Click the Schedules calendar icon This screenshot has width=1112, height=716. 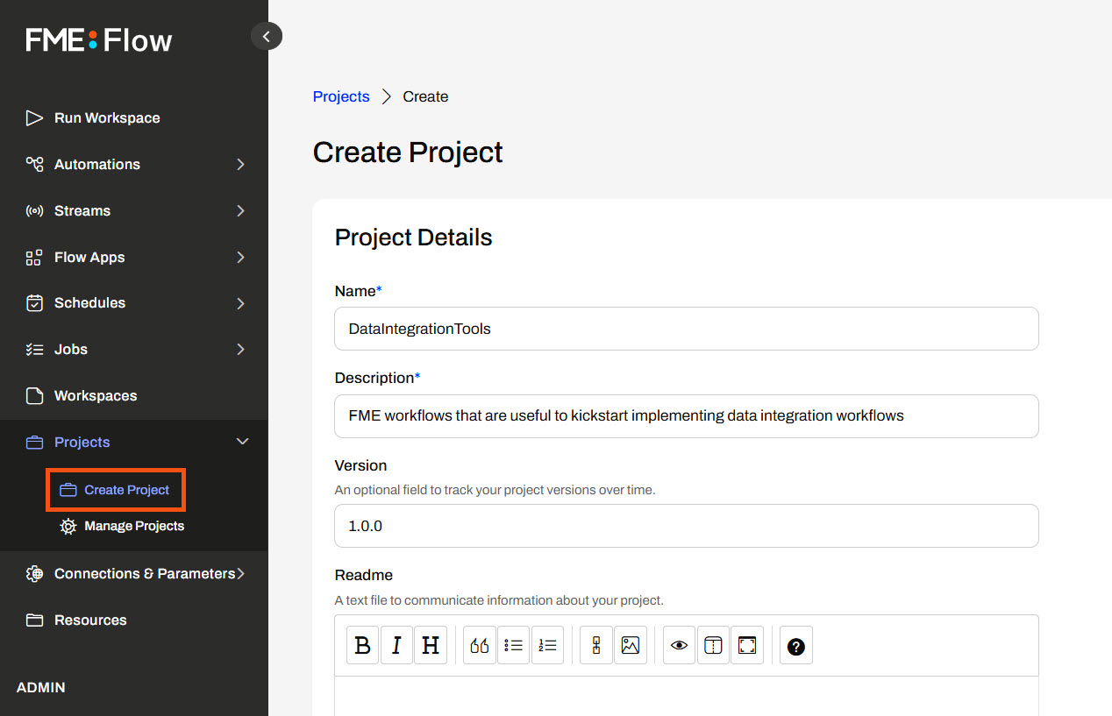[x=34, y=303]
